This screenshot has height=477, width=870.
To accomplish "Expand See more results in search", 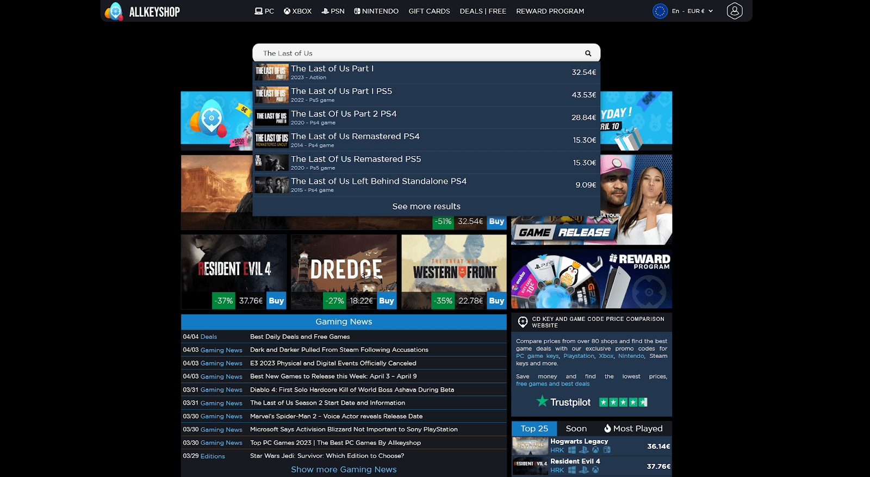I will (426, 207).
